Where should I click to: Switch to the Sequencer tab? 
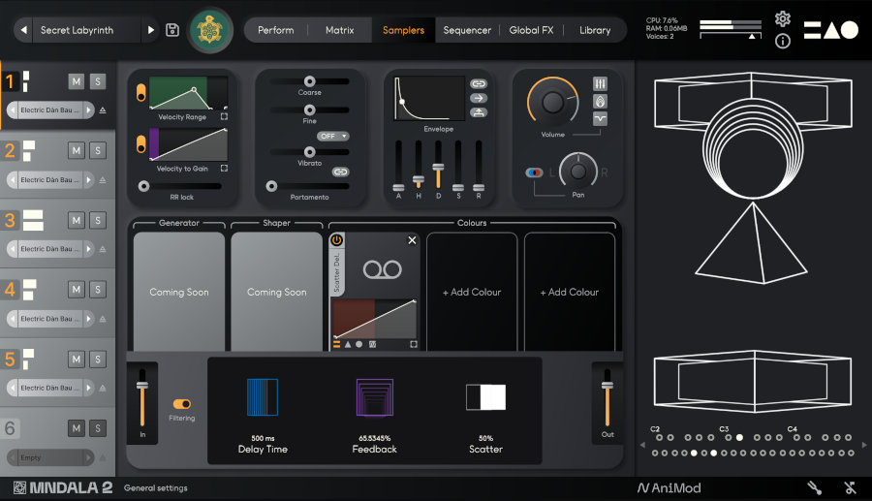(467, 30)
